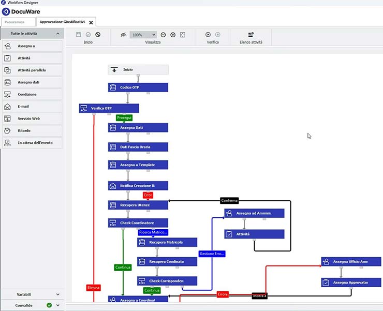The width and height of the screenshot is (383, 311).
Task: Pick the E-mail activity in sidebar
Action: tap(32, 107)
